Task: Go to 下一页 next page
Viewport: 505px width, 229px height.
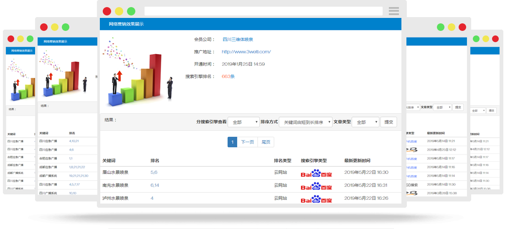Action: pyautogui.click(x=247, y=142)
